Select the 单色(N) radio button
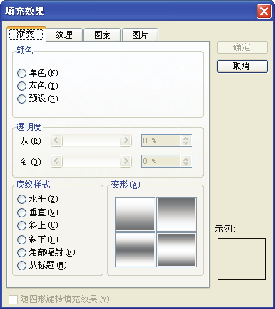This screenshot has width=275, height=309. tap(21, 73)
